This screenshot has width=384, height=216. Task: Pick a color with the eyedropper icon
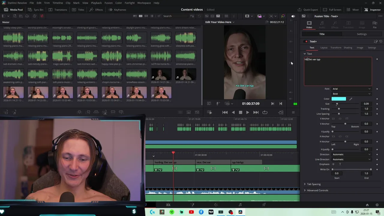tap(351, 99)
